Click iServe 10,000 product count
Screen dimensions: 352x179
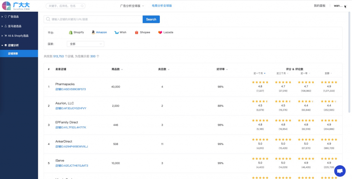click(115, 163)
